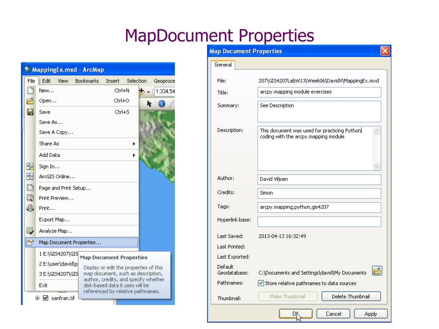Close the Map Document Properties dialog
This screenshot has height=329, width=439.
pos(385,51)
